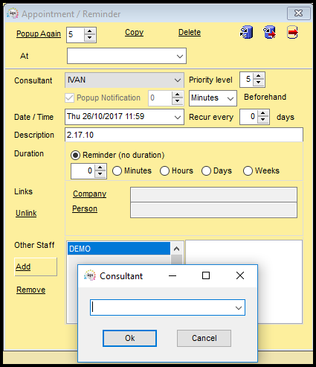316x367 pixels.
Task: Choose the Weeks duration option
Action: tap(248, 171)
